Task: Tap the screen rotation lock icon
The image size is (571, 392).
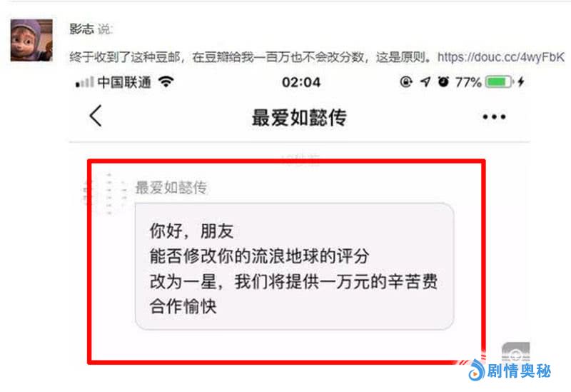Action: [405, 81]
